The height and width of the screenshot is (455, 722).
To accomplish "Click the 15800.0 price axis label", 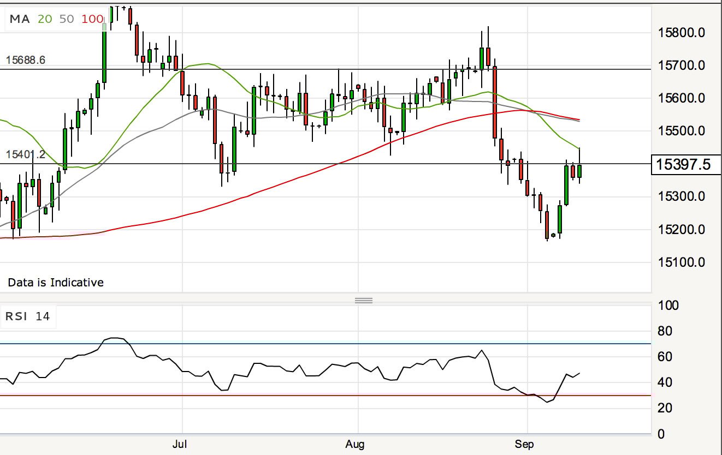I will click(x=682, y=33).
